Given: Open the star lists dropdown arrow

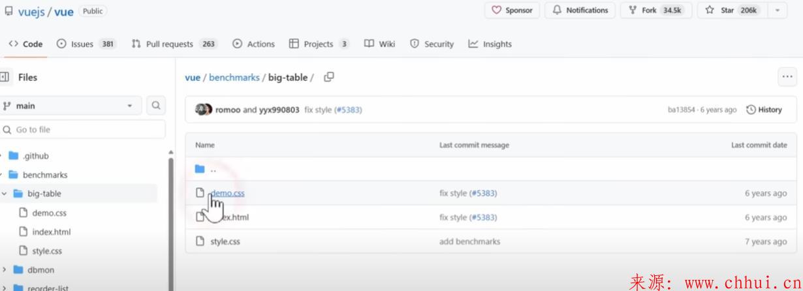Looking at the screenshot, I should pyautogui.click(x=777, y=10).
